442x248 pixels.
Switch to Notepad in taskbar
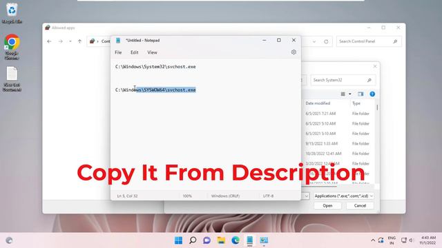point(250,240)
